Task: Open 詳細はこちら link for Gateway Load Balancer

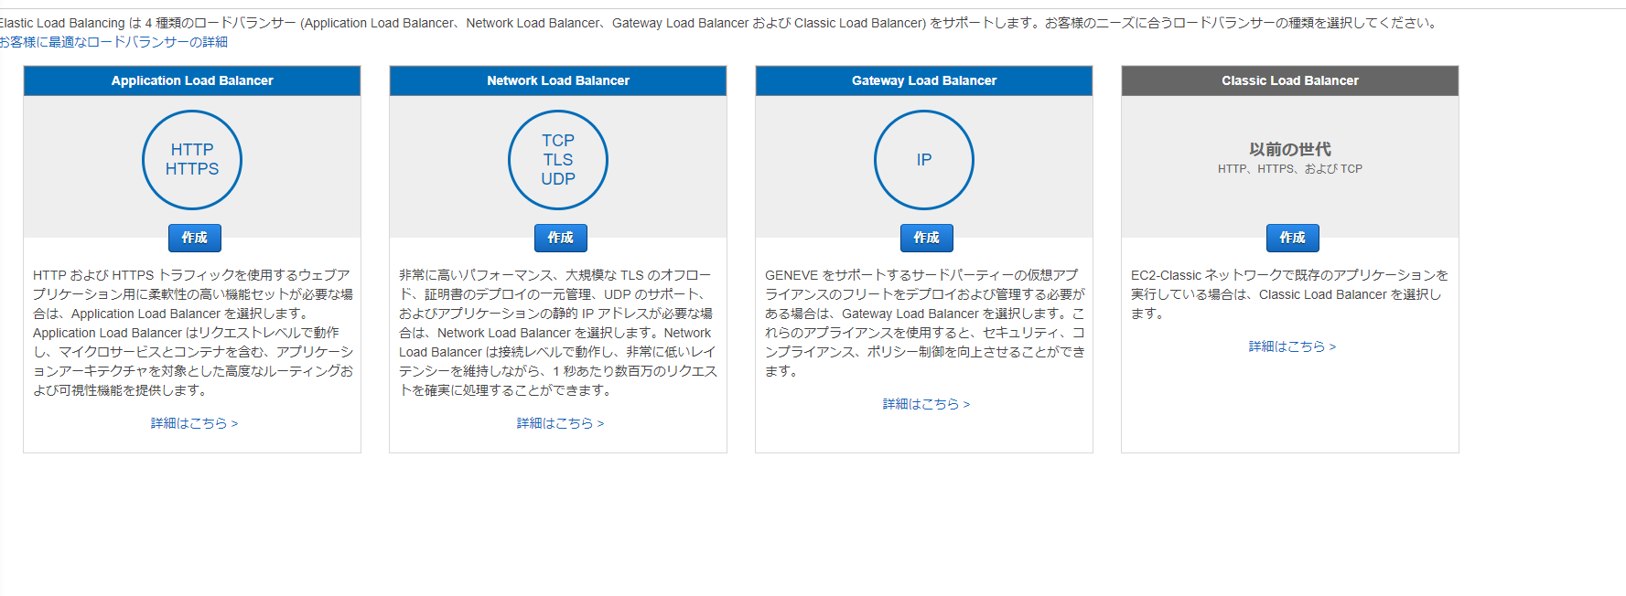Action: point(926,404)
